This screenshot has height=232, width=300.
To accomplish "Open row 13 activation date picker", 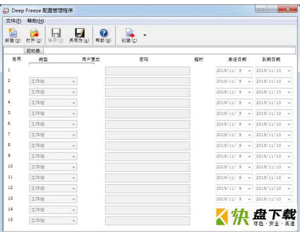I will click(x=234, y=199).
